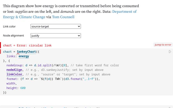173x108 pixels.
Task: Run the chart cell with play icon
Action: [x=170, y=52]
